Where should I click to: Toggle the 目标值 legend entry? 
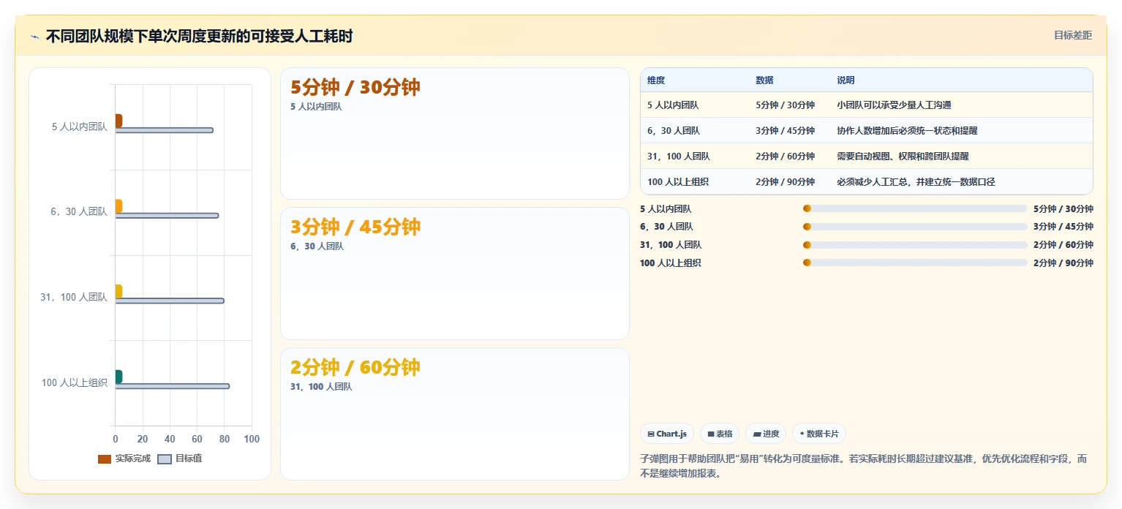pyautogui.click(x=180, y=459)
